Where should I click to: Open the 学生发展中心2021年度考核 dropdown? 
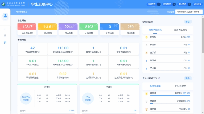[x=189, y=12]
